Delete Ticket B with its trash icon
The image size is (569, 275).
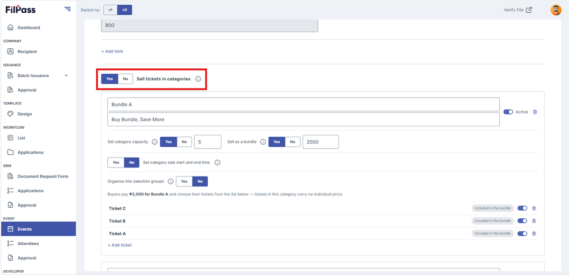(534, 221)
